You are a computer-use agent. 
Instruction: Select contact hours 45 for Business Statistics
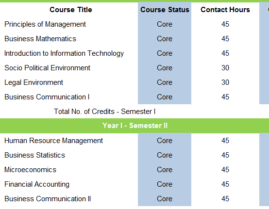click(x=225, y=155)
